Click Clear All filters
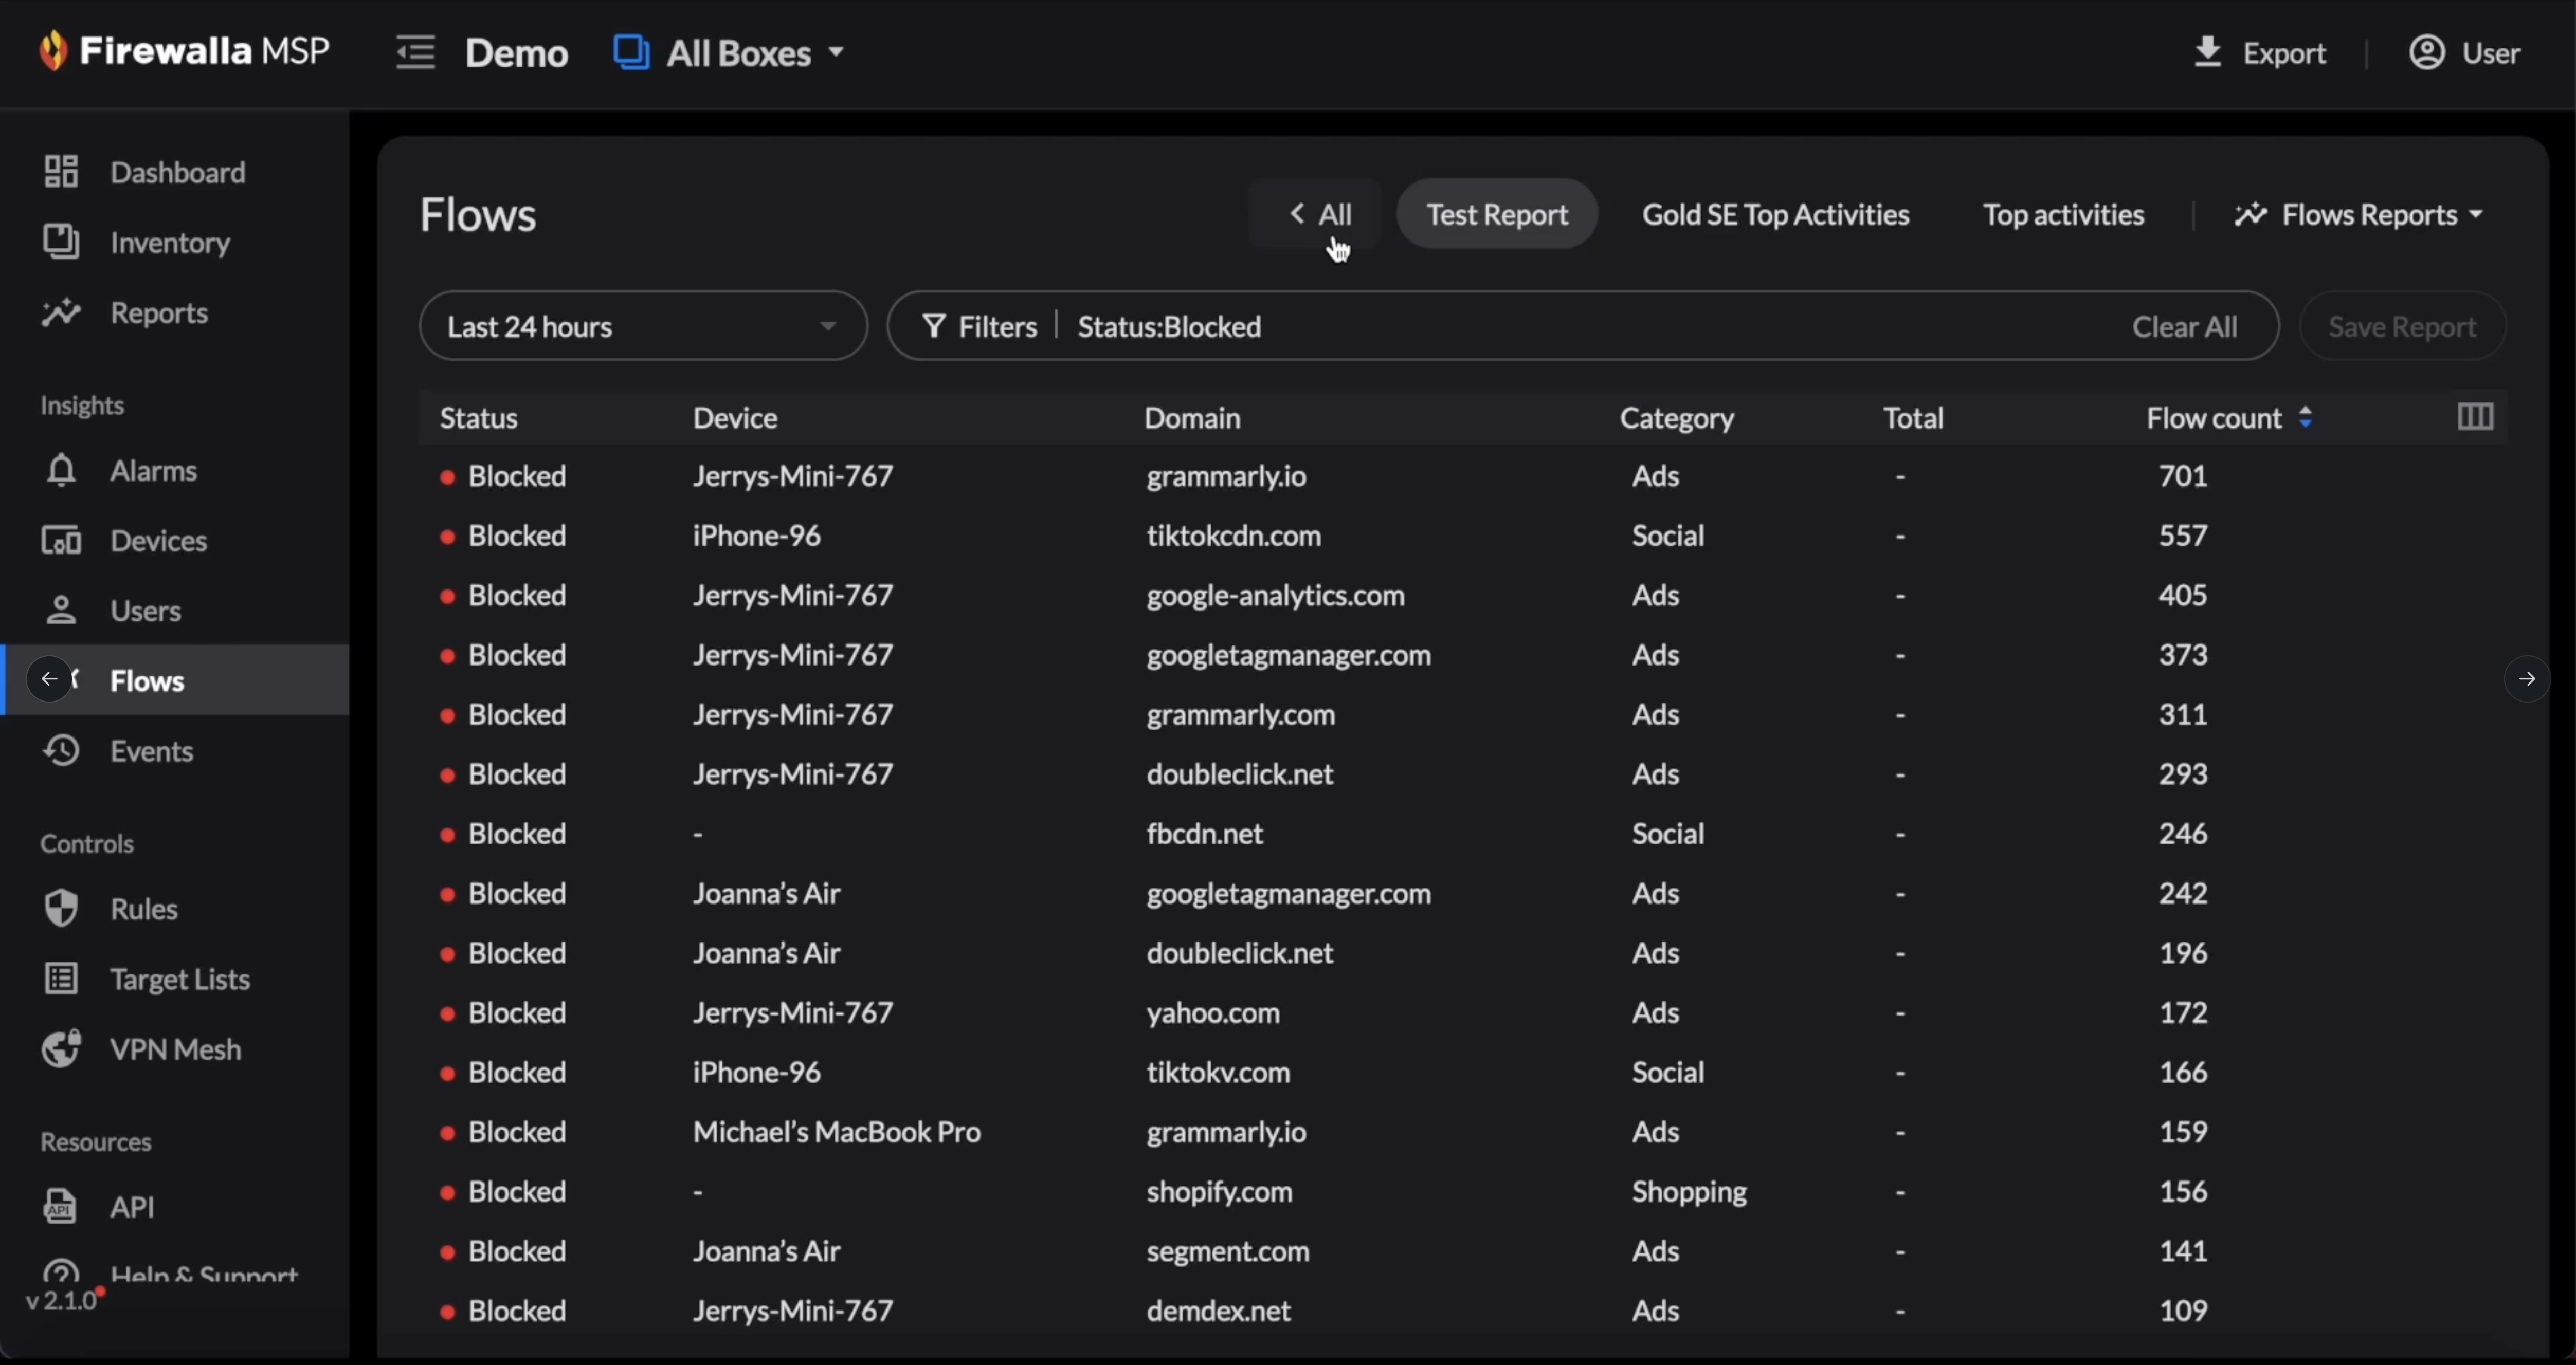The image size is (2576, 1365). [x=2184, y=327]
